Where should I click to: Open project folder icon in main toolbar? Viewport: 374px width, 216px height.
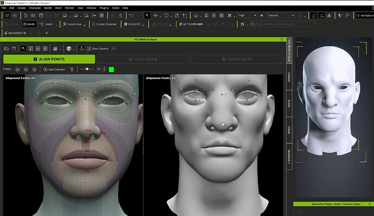click(34, 16)
